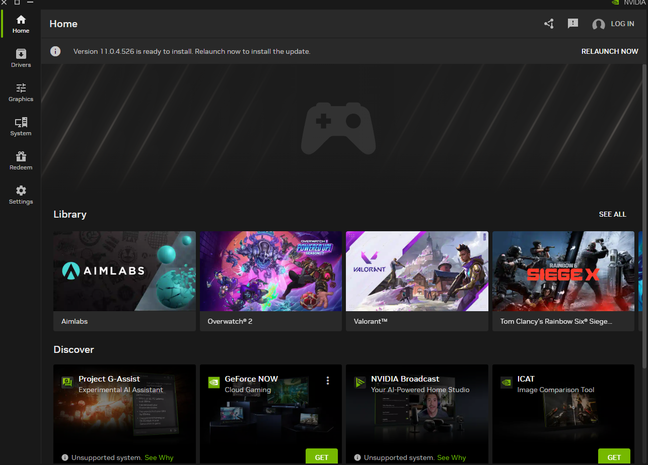Click See Why under Project G-Assist

point(159,457)
